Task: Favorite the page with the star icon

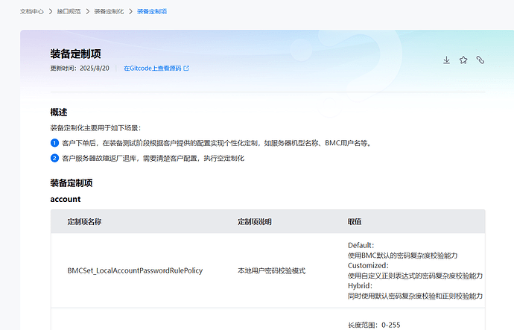Action: [463, 60]
